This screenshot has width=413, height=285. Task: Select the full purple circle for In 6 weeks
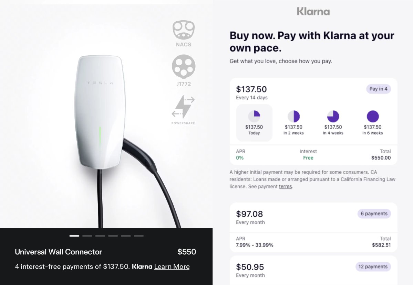click(373, 117)
